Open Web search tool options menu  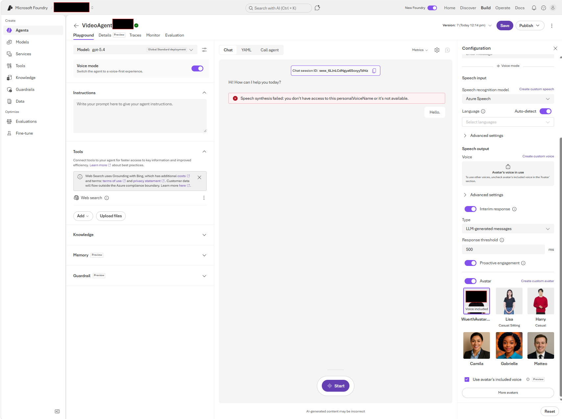pyautogui.click(x=204, y=198)
